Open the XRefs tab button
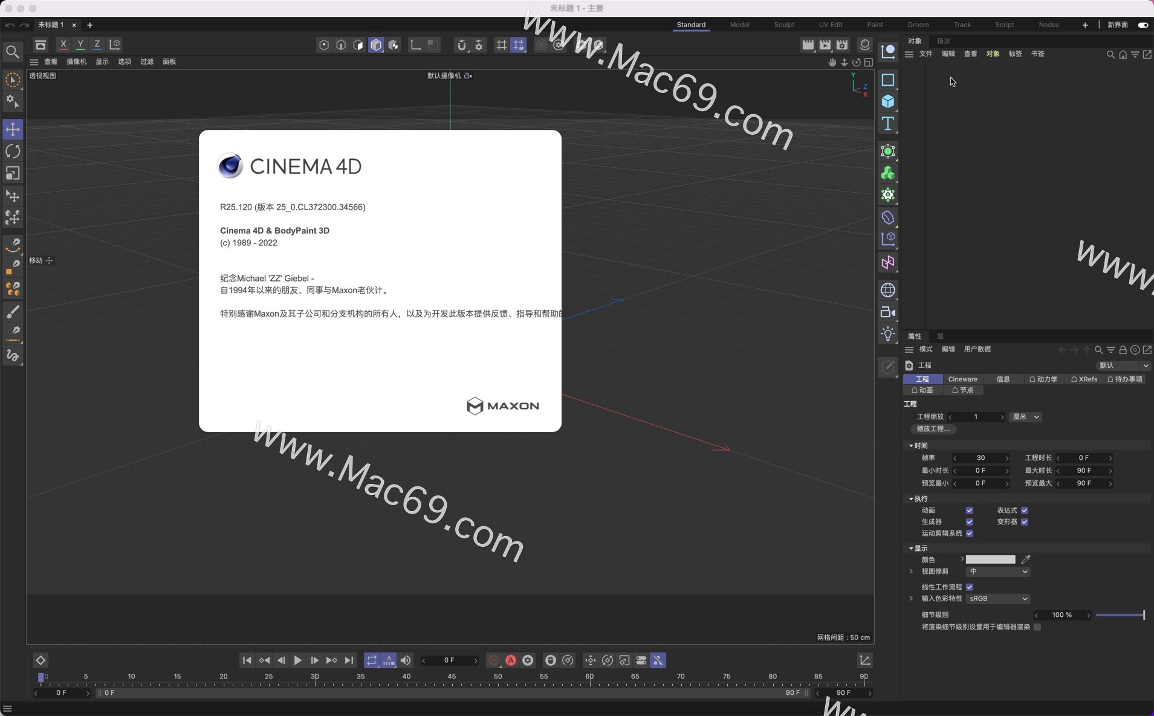This screenshot has height=716, width=1154. pyautogui.click(x=1084, y=379)
